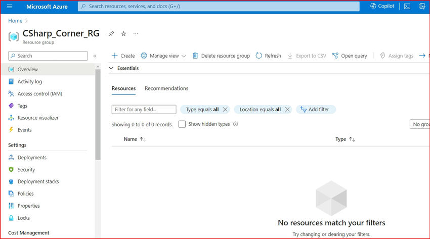Viewport: 430px width, 239px height.
Task: Remove the Location equals all filter
Action: coord(287,110)
